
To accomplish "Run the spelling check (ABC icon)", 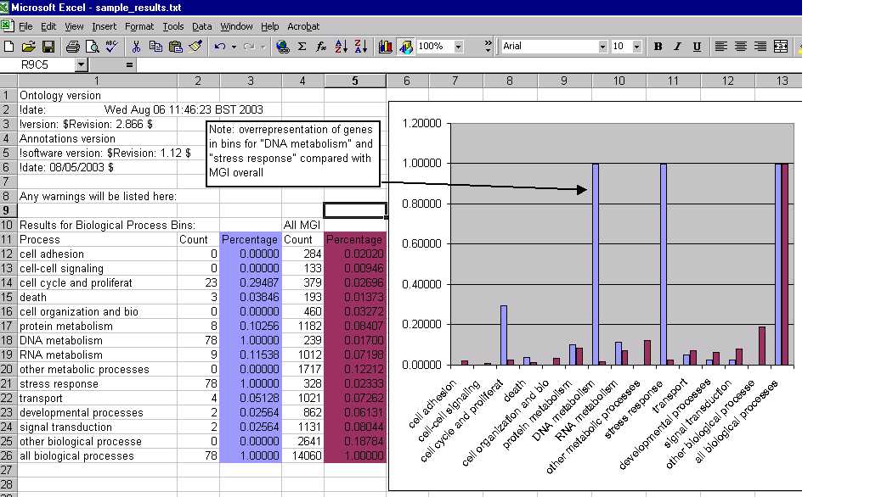I will (x=111, y=47).
